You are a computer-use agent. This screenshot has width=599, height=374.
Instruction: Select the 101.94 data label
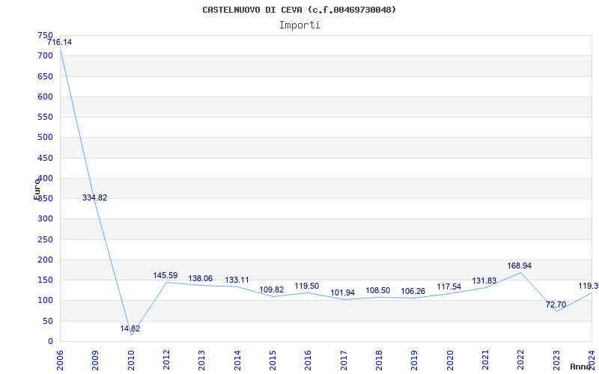point(342,293)
